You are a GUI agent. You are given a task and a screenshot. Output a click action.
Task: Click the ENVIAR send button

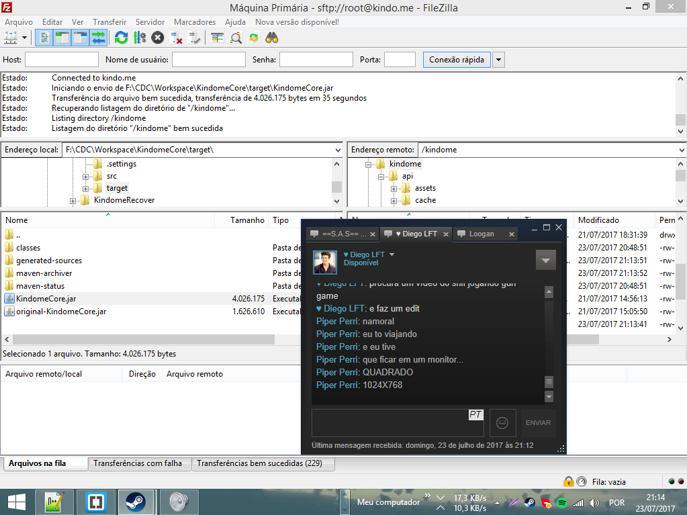[538, 422]
